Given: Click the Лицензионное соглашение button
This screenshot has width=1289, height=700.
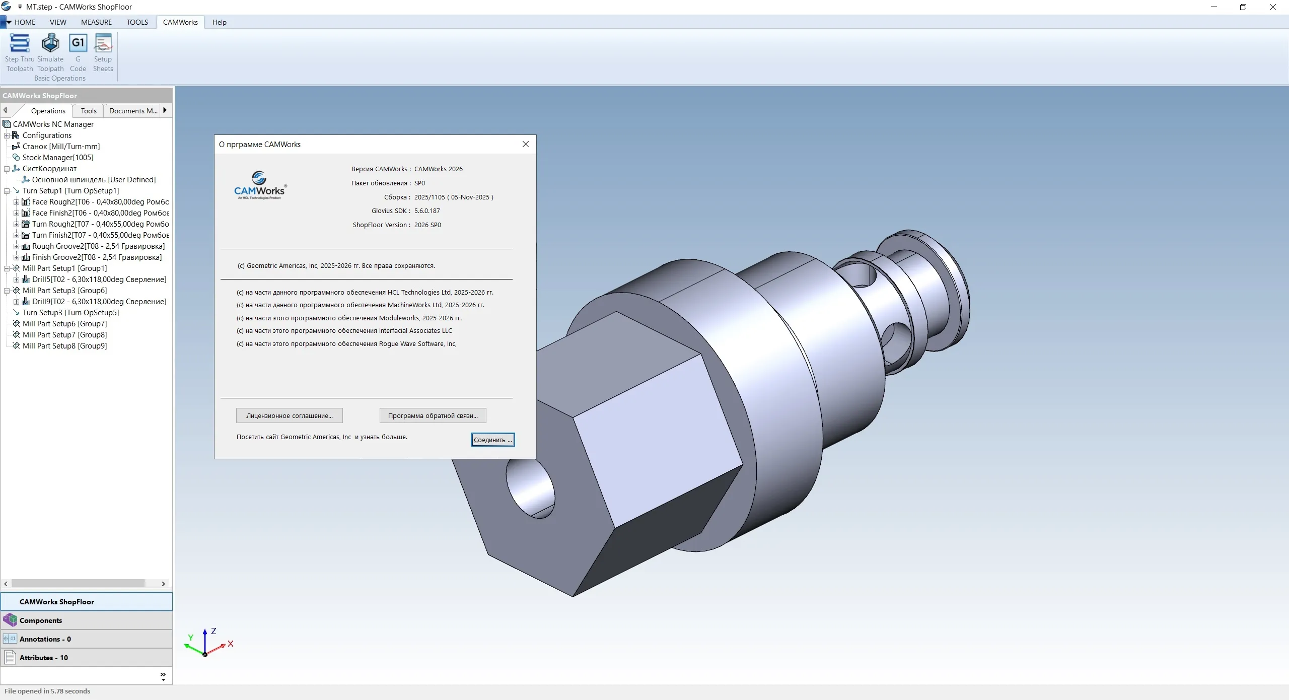Looking at the screenshot, I should (289, 415).
